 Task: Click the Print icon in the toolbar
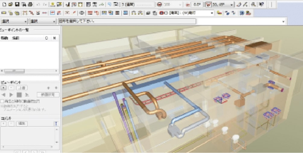[30, 5]
